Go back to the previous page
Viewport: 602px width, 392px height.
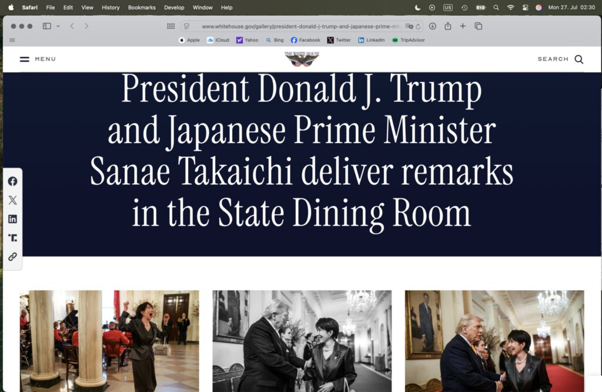coord(72,26)
